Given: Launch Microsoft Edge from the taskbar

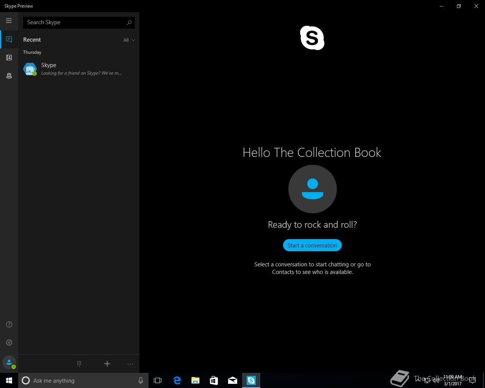Looking at the screenshot, I should click(x=177, y=380).
